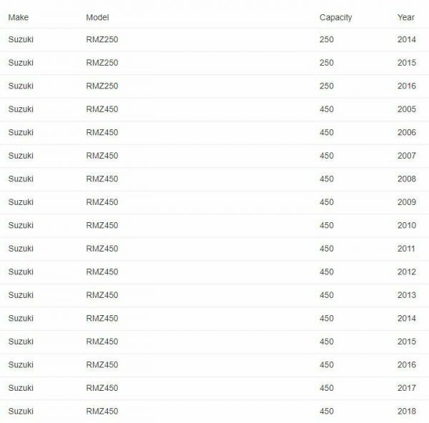Click capacity 250 in the 2014 row
This screenshot has height=423, width=429.
[x=327, y=39]
